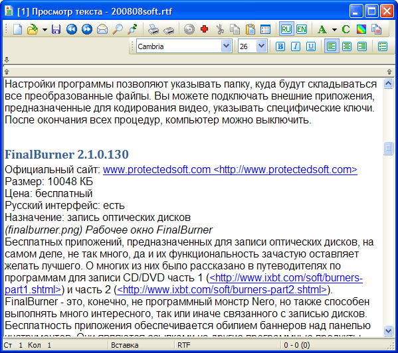The height and width of the screenshot is (353, 398).
Task: Click the red cross icon
Action: [205, 29]
